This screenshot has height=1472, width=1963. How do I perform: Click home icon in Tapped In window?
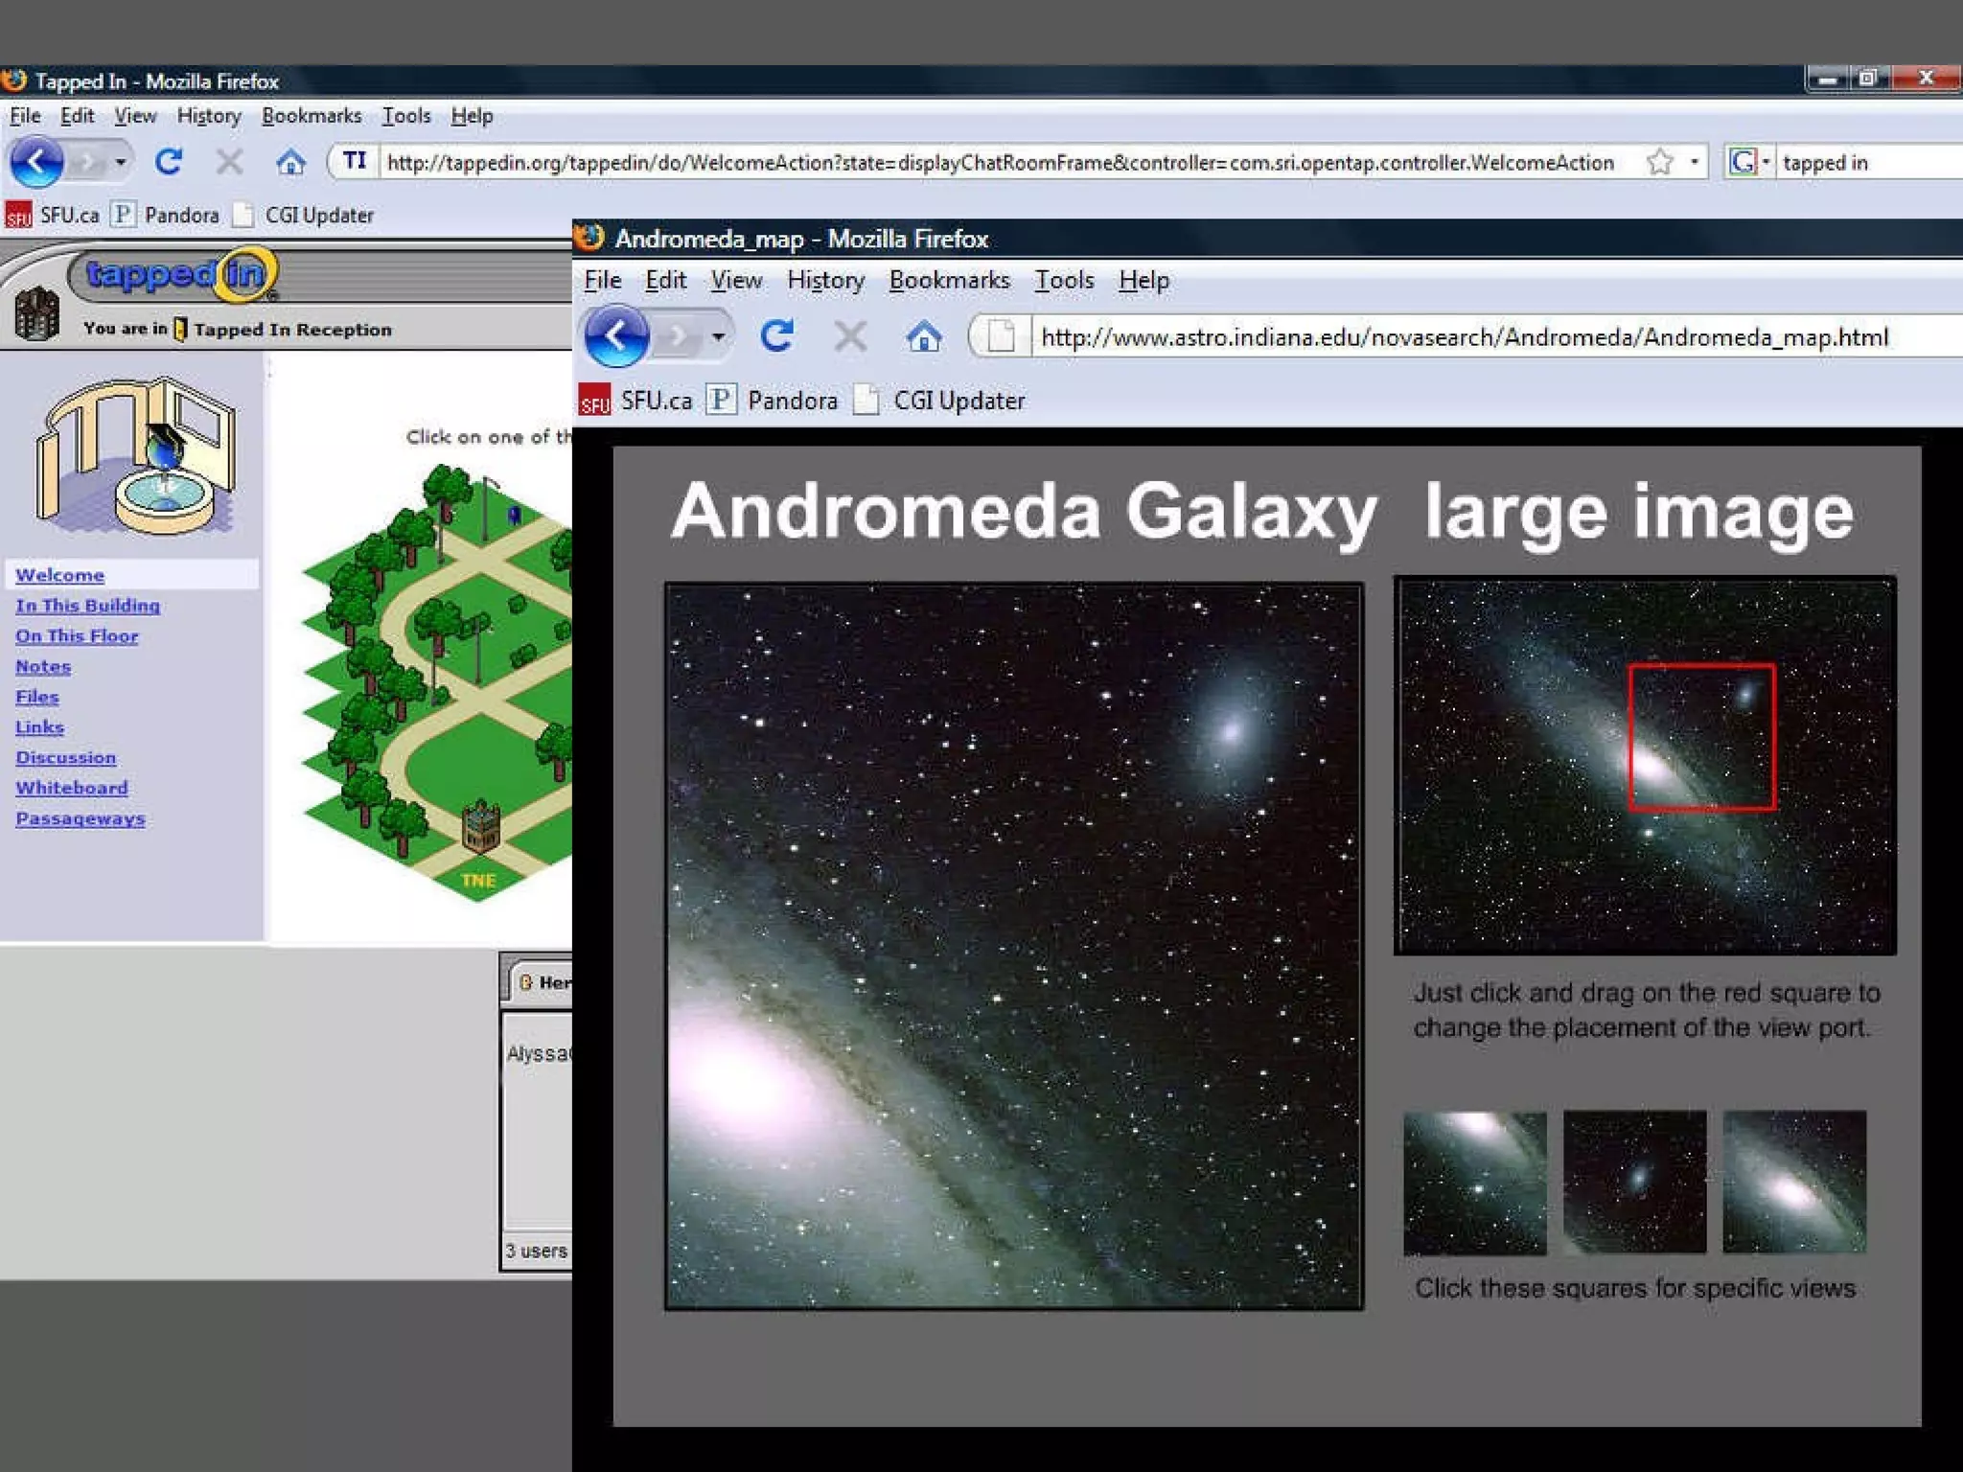[290, 162]
